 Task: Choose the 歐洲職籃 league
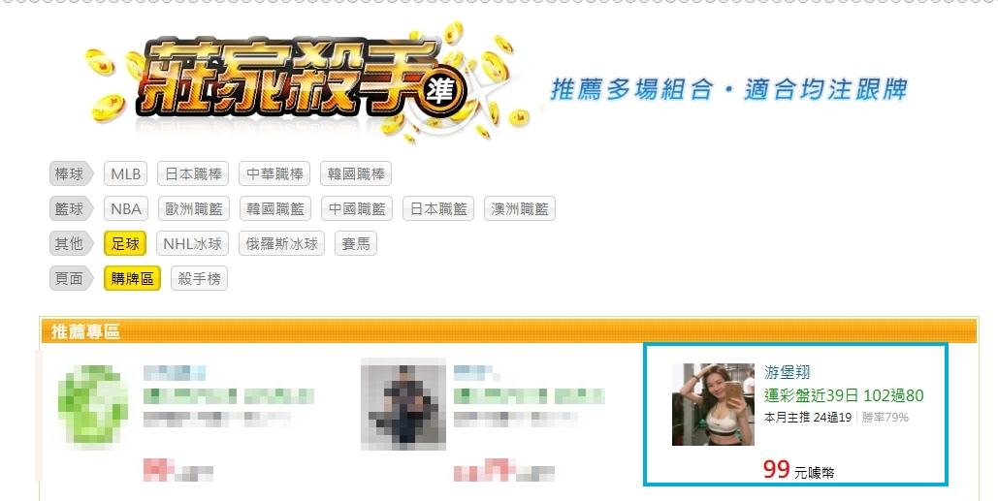click(194, 208)
